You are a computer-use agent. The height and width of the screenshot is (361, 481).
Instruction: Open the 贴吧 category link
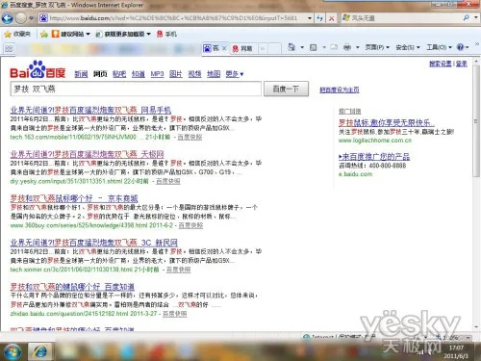coord(119,74)
